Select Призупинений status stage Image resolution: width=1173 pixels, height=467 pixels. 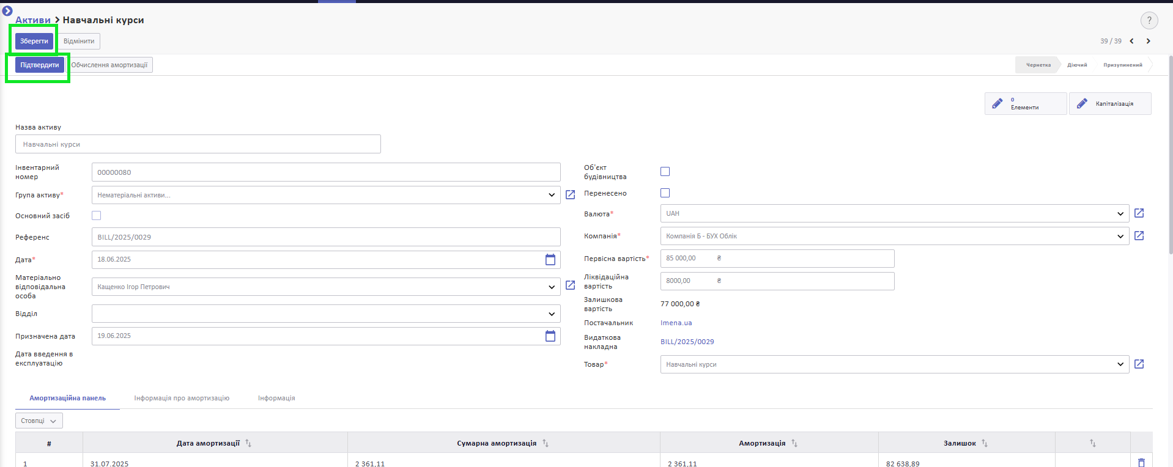pos(1123,65)
